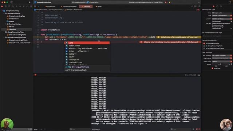This screenshot has width=233, height=131.
Task: Click the red issue button in jump bar
Action: pos(198,10)
